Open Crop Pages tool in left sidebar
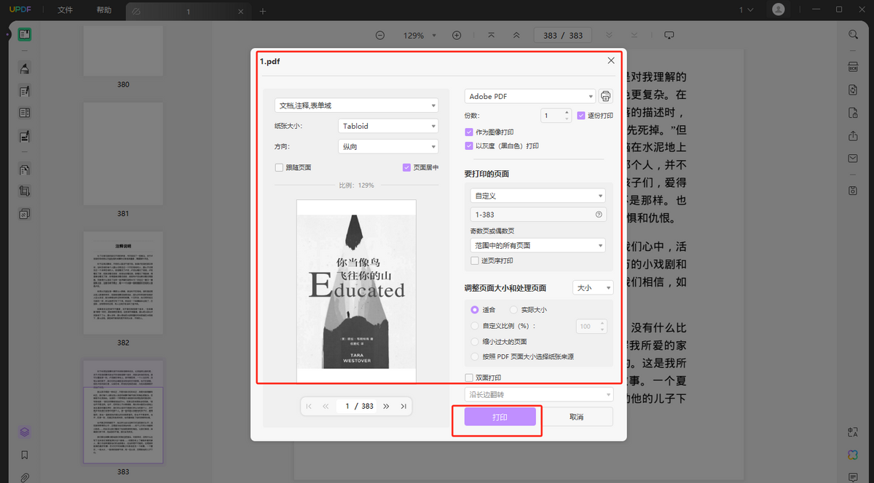This screenshot has width=874, height=483. point(25,191)
